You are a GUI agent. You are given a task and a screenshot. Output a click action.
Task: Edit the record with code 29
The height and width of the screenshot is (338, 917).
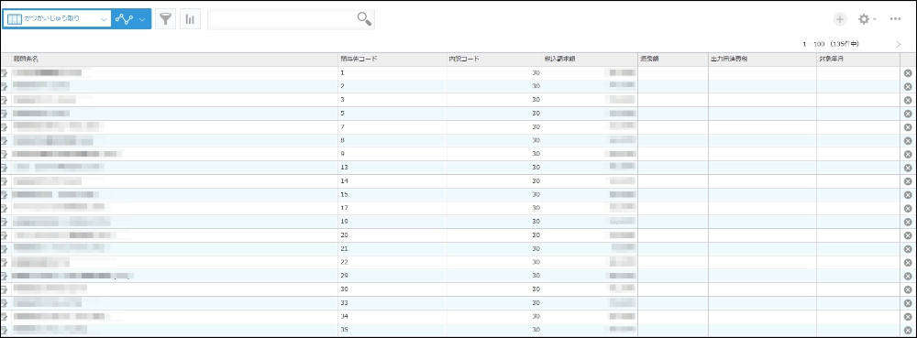tap(4, 276)
